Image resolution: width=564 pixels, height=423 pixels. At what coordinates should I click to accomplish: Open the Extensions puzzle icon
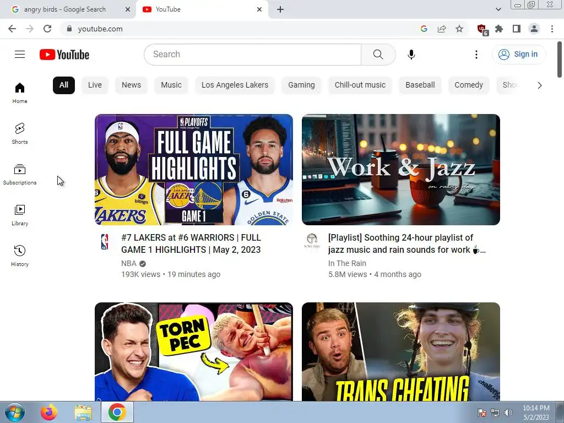499,29
